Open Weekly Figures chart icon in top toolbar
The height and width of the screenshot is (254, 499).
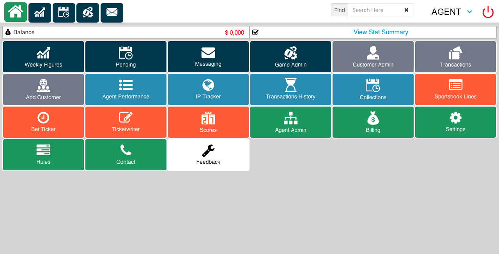(40, 13)
